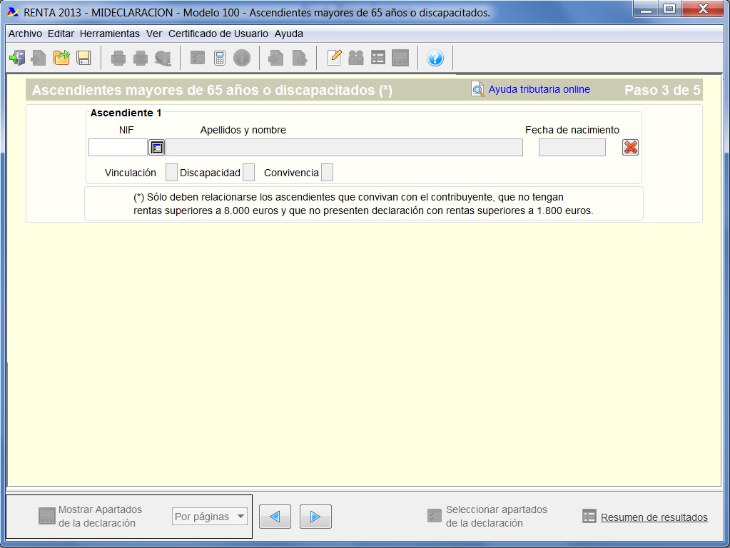Save the declaration with the floppy disk icon
The width and height of the screenshot is (730, 548).
point(83,59)
